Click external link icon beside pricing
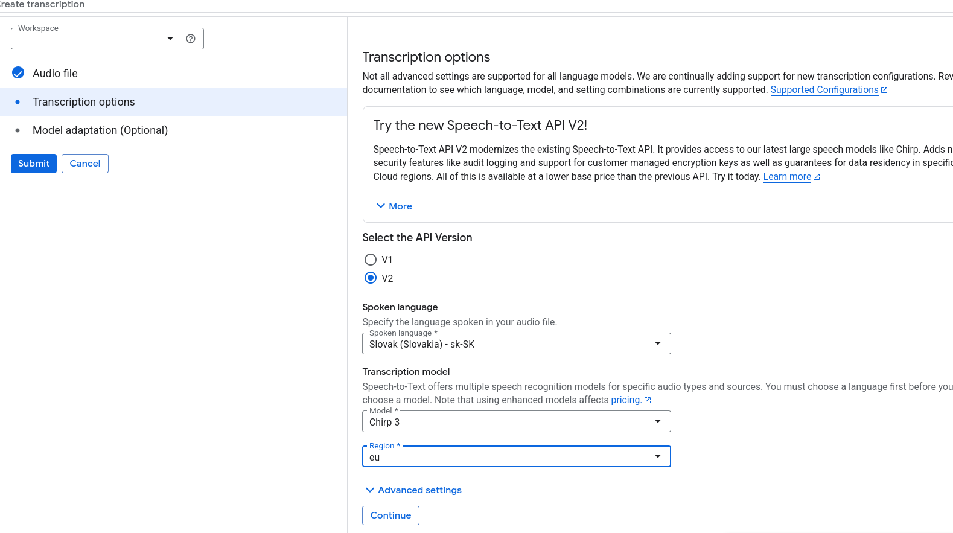 (x=648, y=400)
